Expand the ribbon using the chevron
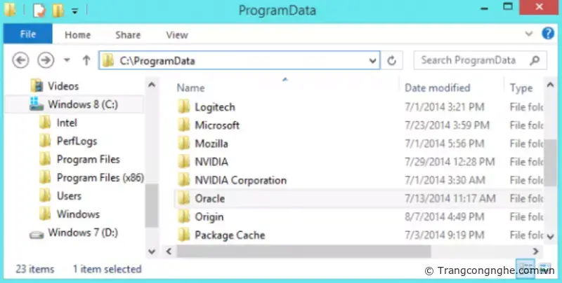The image size is (562, 283). point(530,34)
